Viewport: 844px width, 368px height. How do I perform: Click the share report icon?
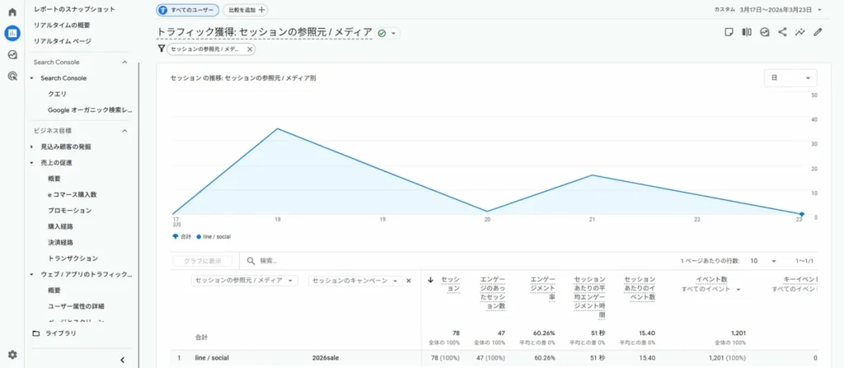(x=782, y=32)
